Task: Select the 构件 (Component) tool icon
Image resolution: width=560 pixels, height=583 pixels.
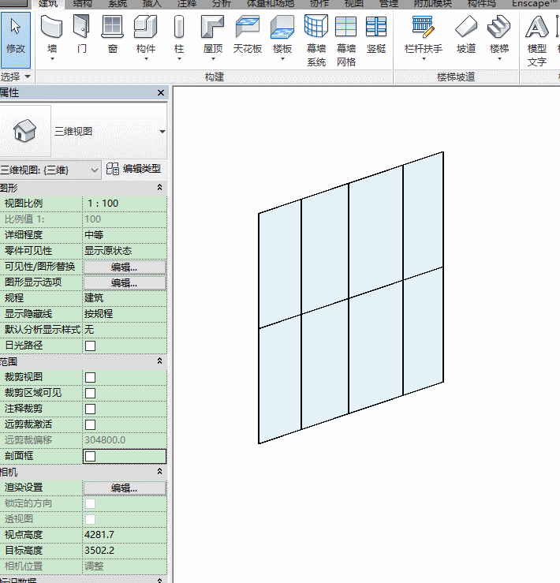Action: pyautogui.click(x=145, y=27)
